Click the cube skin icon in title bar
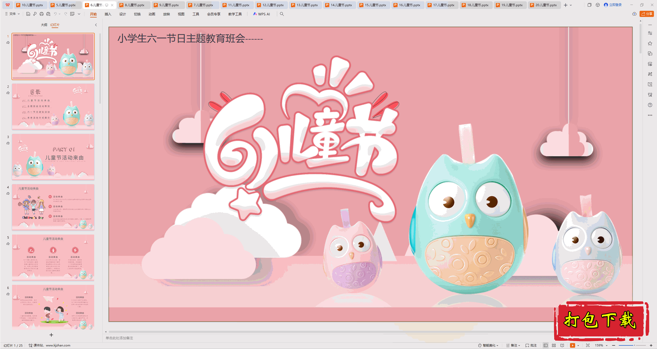Viewport: 657px width, 349px height. [x=598, y=5]
